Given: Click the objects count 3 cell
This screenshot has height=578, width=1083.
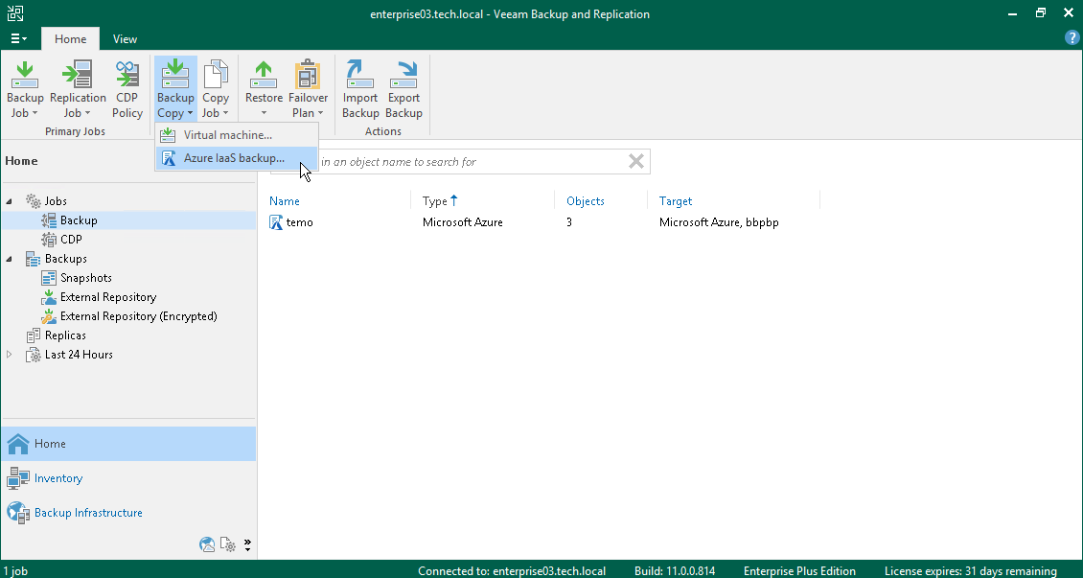Looking at the screenshot, I should click(569, 222).
